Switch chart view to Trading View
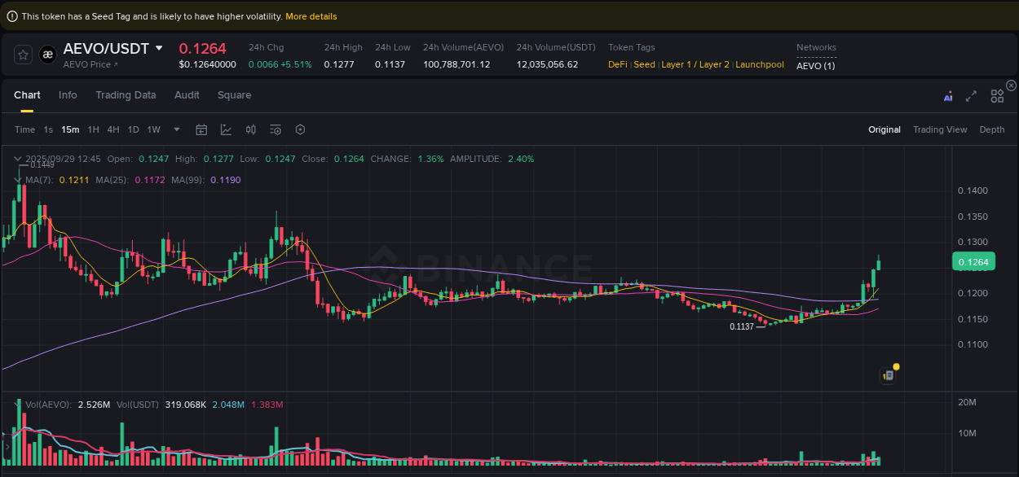The width and height of the screenshot is (1019, 477). point(940,129)
